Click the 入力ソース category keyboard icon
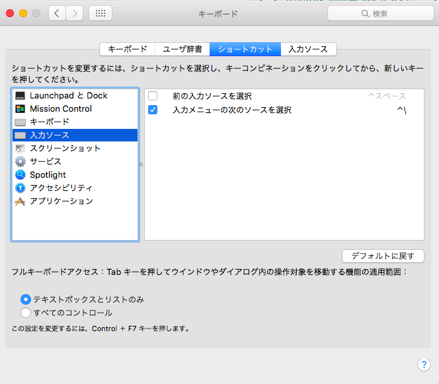The width and height of the screenshot is (439, 384). click(x=20, y=135)
